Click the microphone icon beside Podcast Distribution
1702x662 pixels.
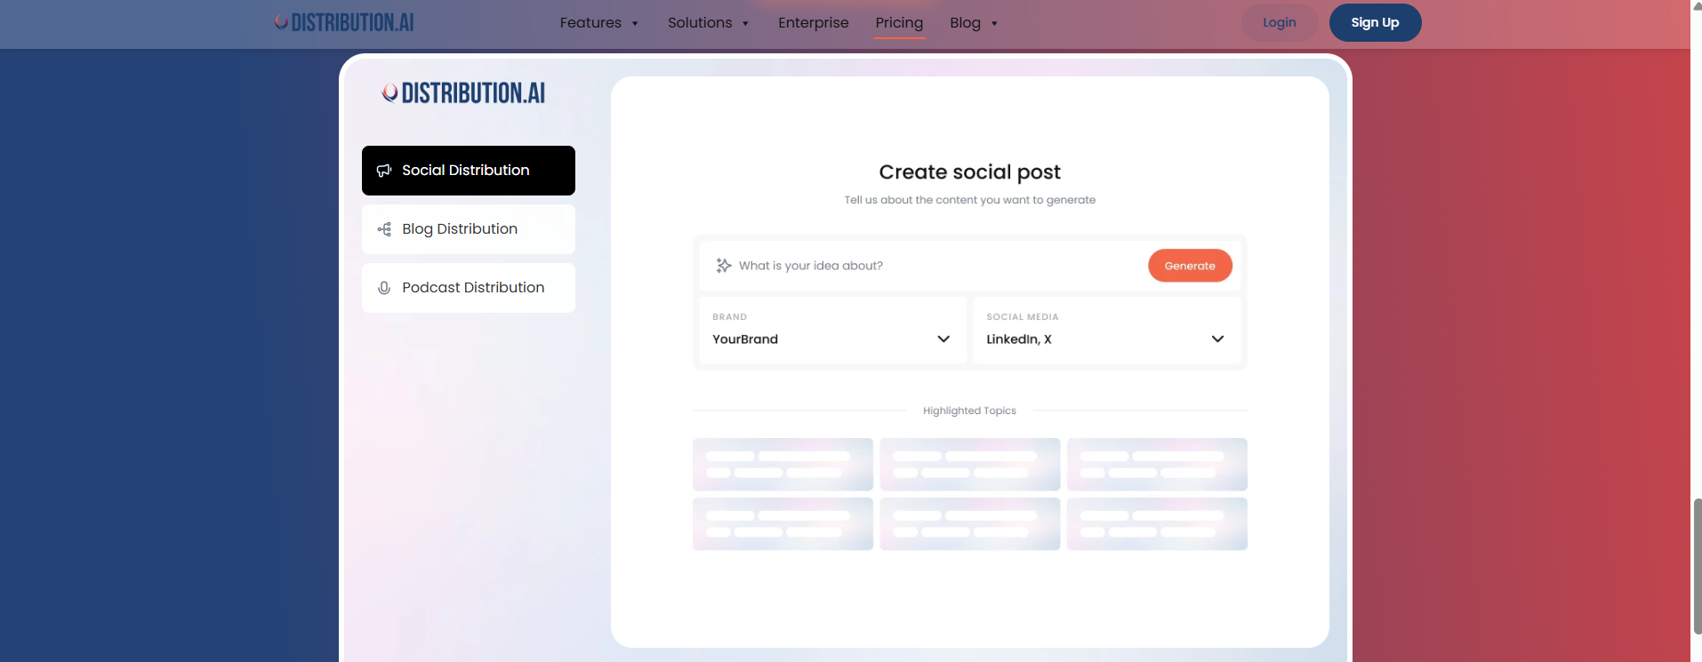click(x=384, y=288)
